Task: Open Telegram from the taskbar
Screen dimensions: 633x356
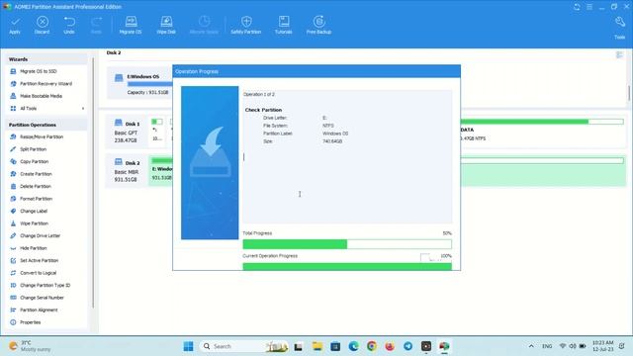Action: [408, 346]
